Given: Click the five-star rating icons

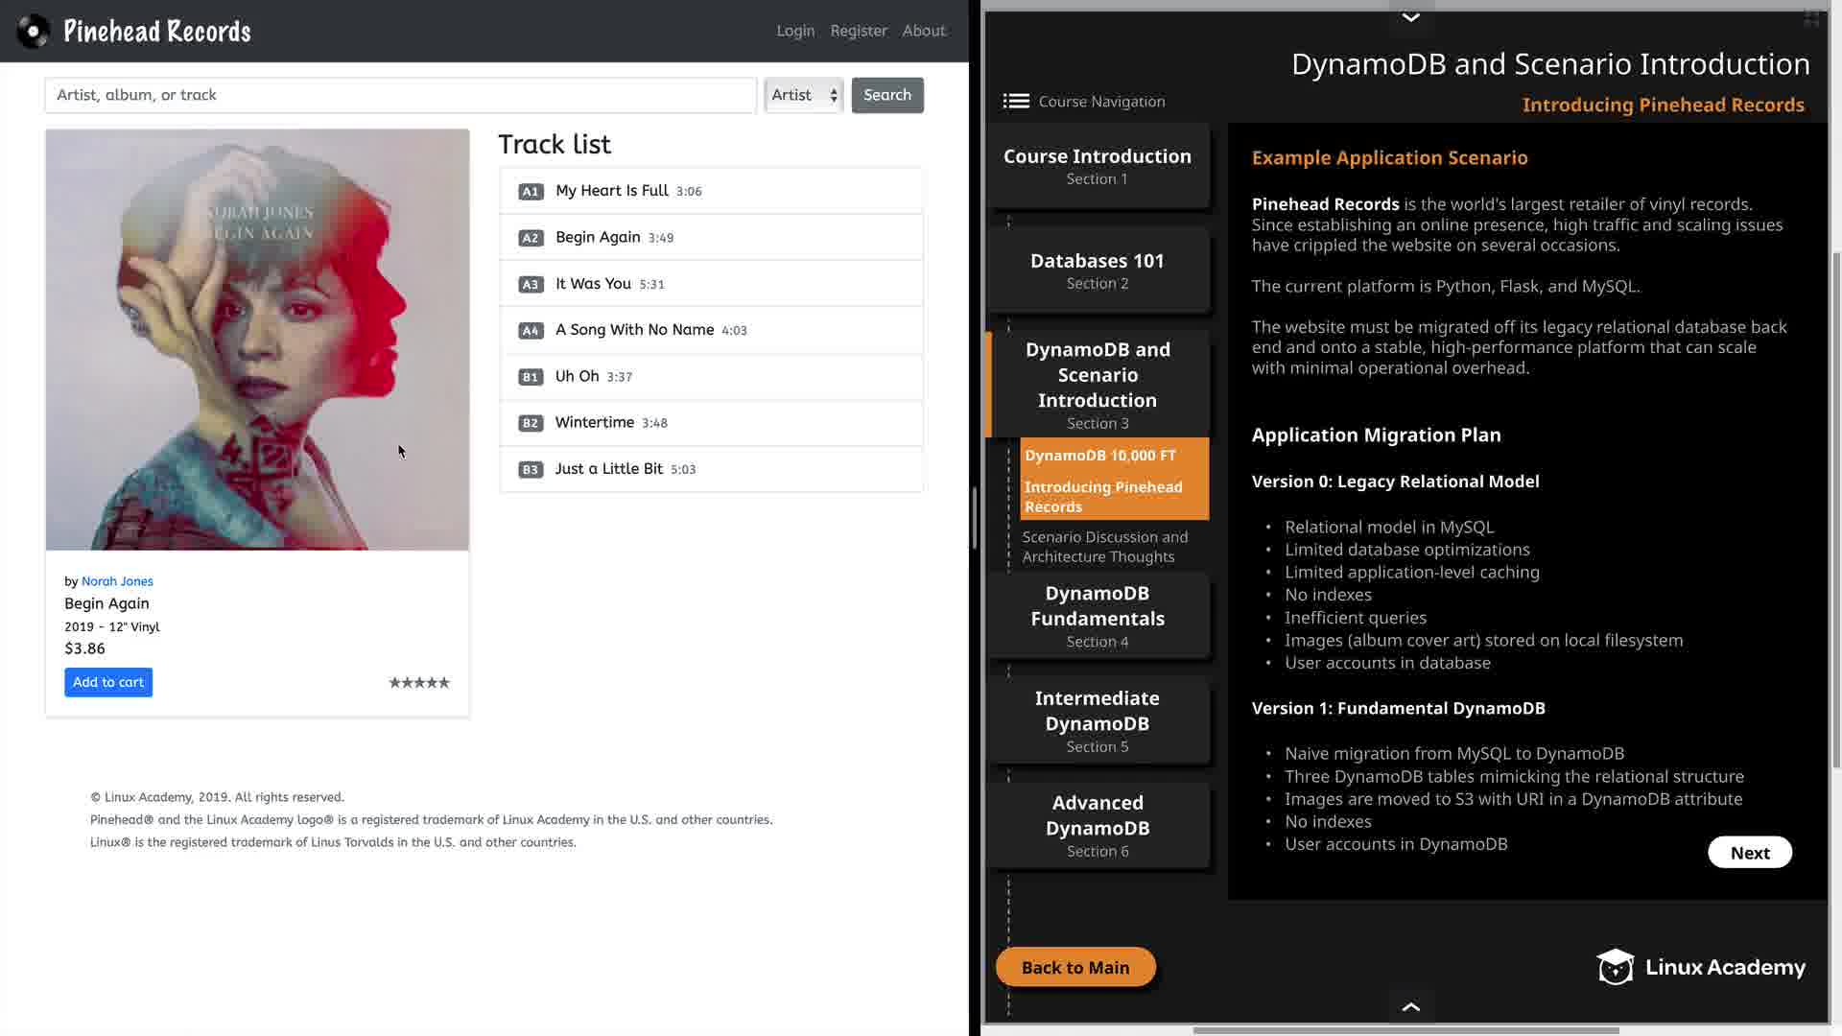Looking at the screenshot, I should tap(419, 683).
